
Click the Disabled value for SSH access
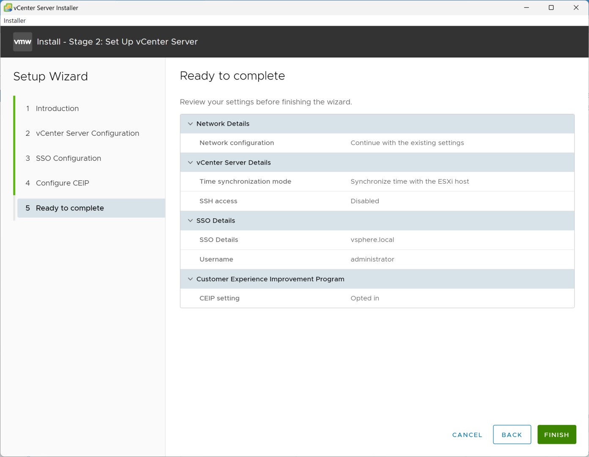click(365, 201)
